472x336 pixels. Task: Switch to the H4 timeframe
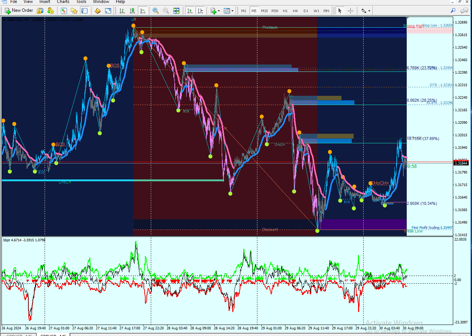click(x=295, y=11)
